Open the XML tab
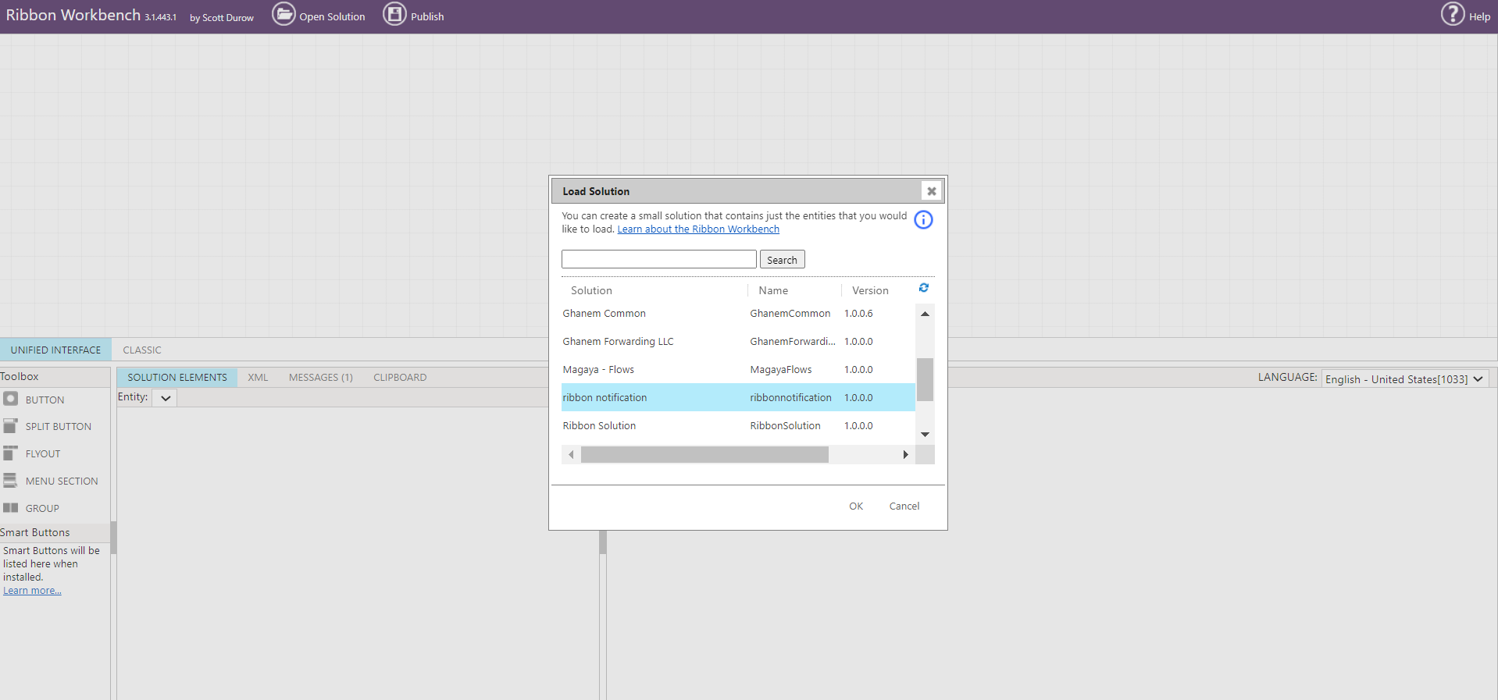 click(x=258, y=378)
